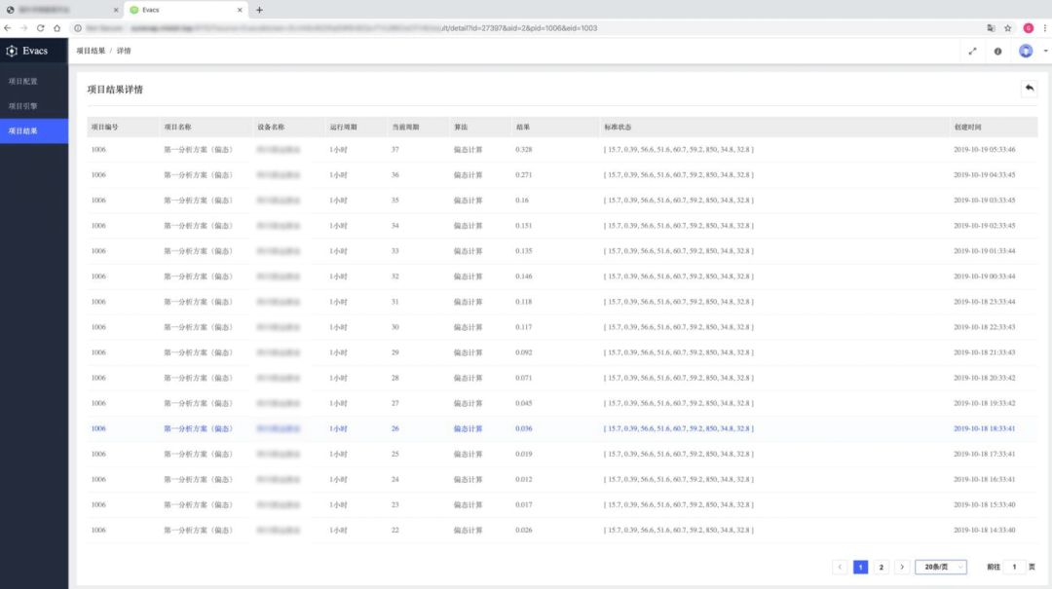Click the user avatar in app header
Screen dimensions: 1052x589
tap(1025, 51)
